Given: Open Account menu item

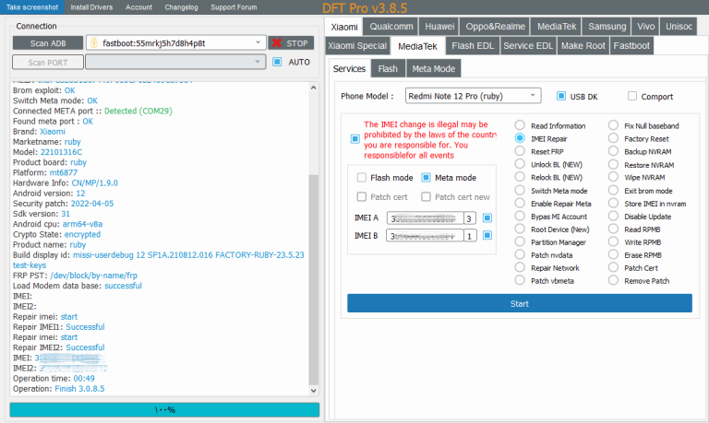Looking at the screenshot, I should coord(138,7).
